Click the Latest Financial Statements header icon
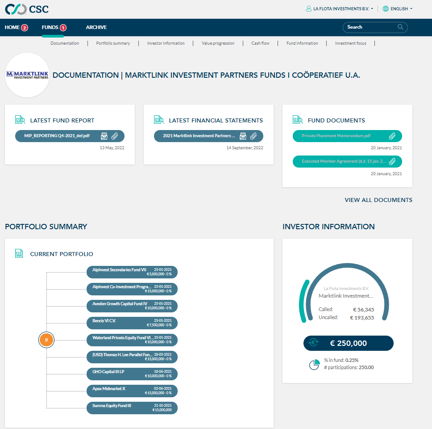432x429 pixels. pos(159,120)
